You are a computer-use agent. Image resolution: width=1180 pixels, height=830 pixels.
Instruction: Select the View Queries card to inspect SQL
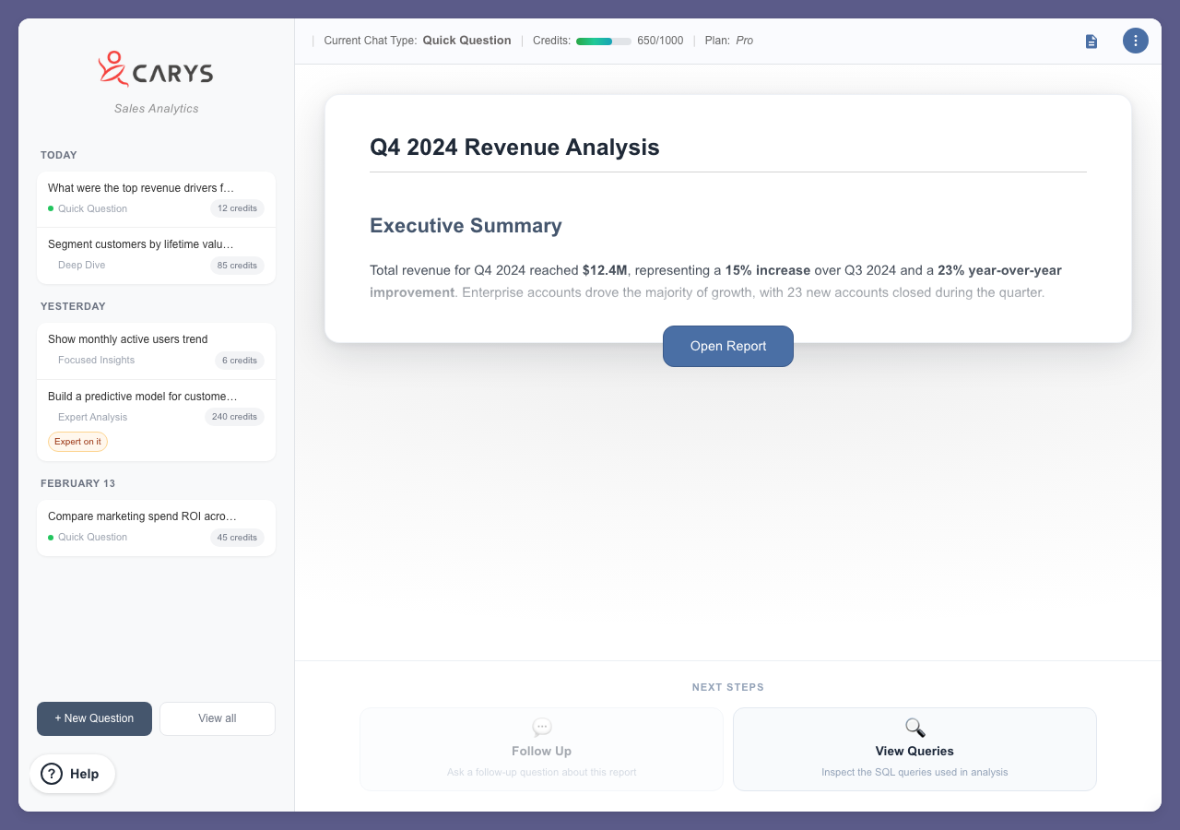(x=914, y=749)
